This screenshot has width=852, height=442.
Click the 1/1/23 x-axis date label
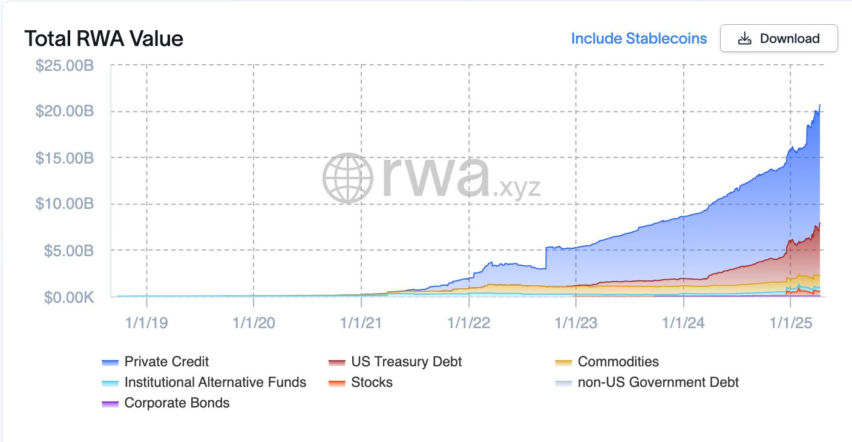coord(575,323)
